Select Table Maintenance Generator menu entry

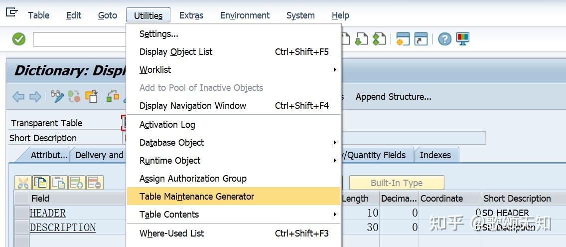197,197
